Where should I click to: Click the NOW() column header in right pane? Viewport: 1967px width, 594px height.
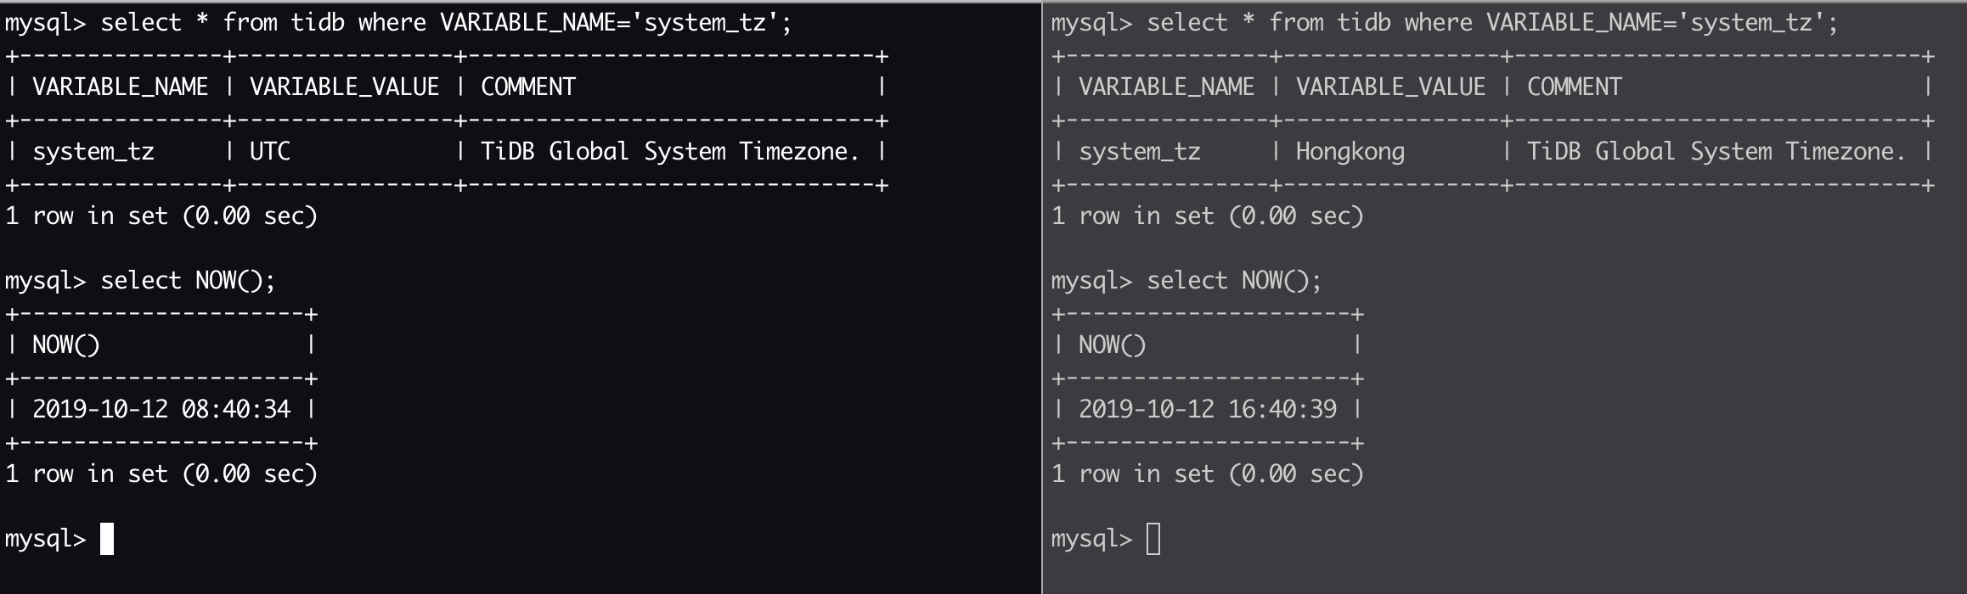coord(1113,345)
